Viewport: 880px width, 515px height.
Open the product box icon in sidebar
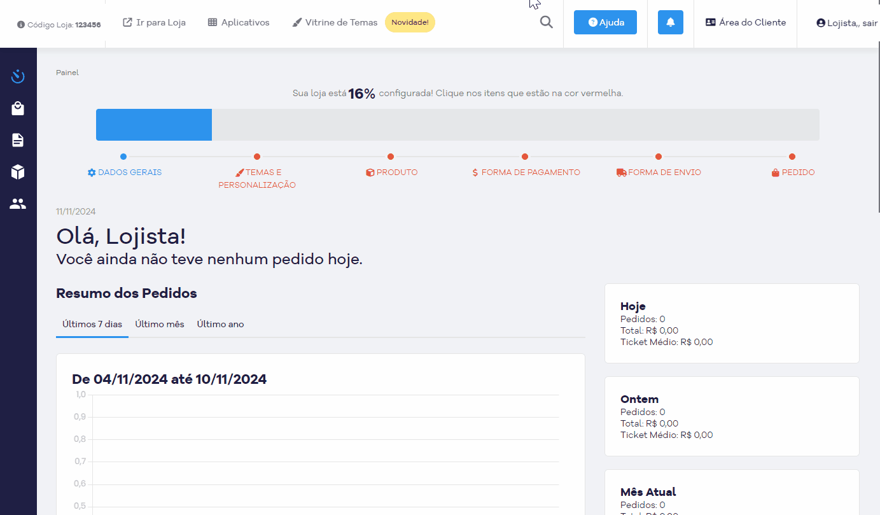[x=18, y=172]
